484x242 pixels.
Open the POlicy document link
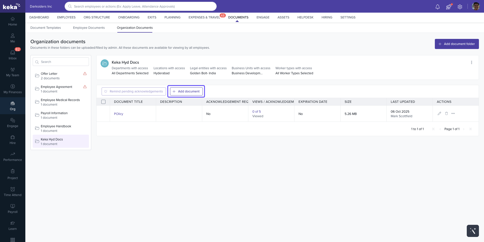pyautogui.click(x=119, y=114)
